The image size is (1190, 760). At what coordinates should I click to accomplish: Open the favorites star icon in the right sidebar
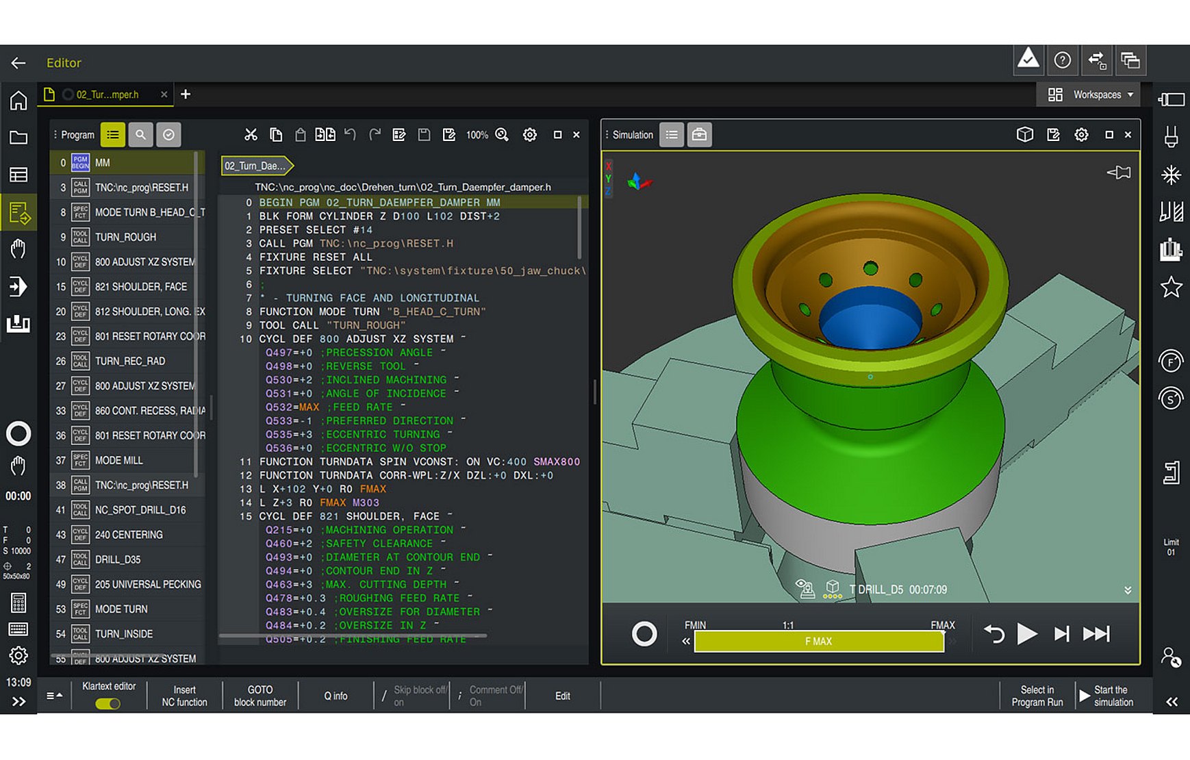tap(1171, 288)
